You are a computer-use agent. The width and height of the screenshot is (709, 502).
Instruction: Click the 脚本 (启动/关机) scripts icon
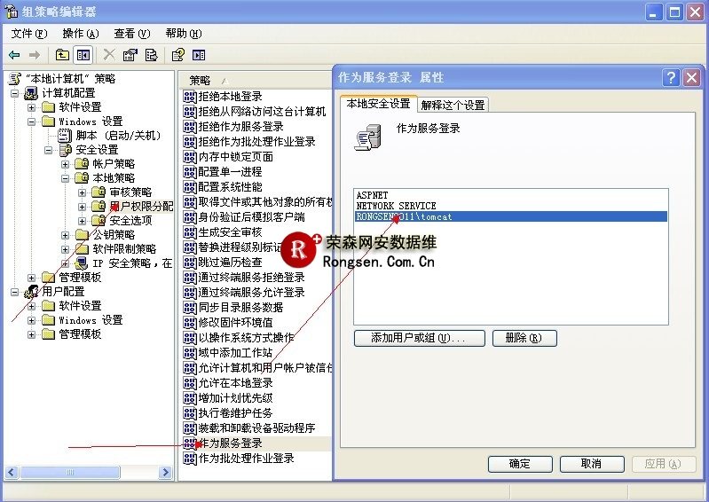[x=64, y=136]
